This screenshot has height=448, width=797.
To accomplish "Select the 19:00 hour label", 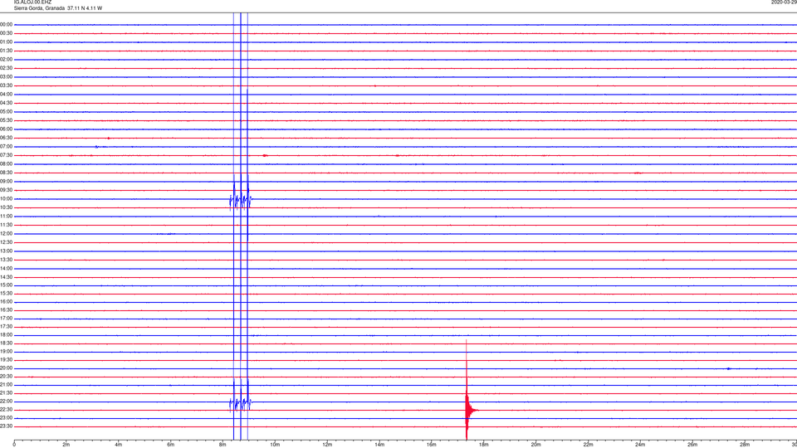I will coord(7,352).
